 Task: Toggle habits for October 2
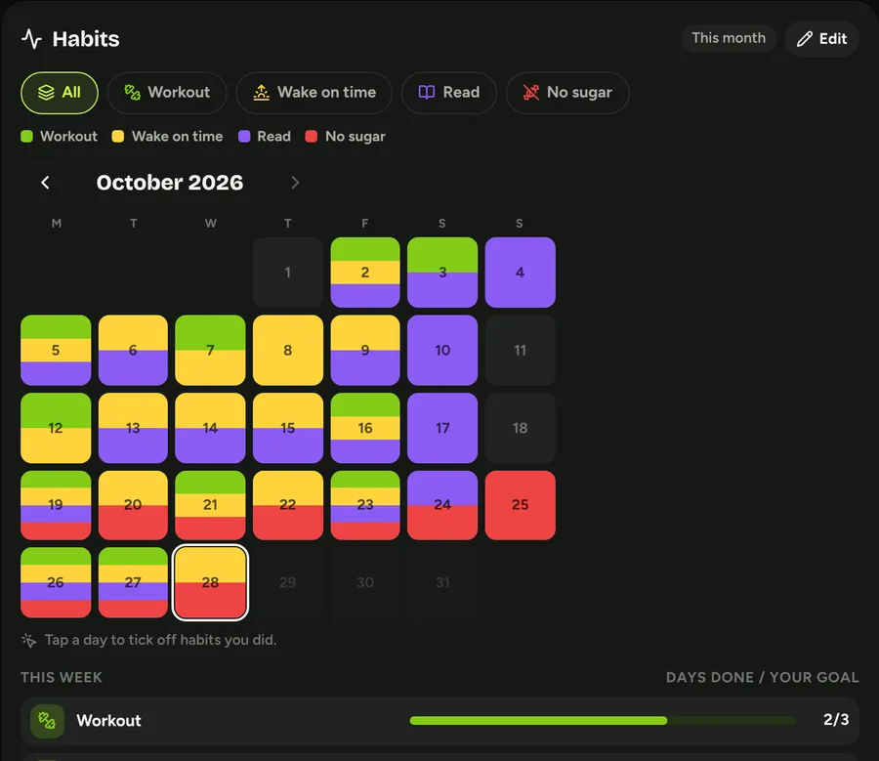pyautogui.click(x=365, y=273)
